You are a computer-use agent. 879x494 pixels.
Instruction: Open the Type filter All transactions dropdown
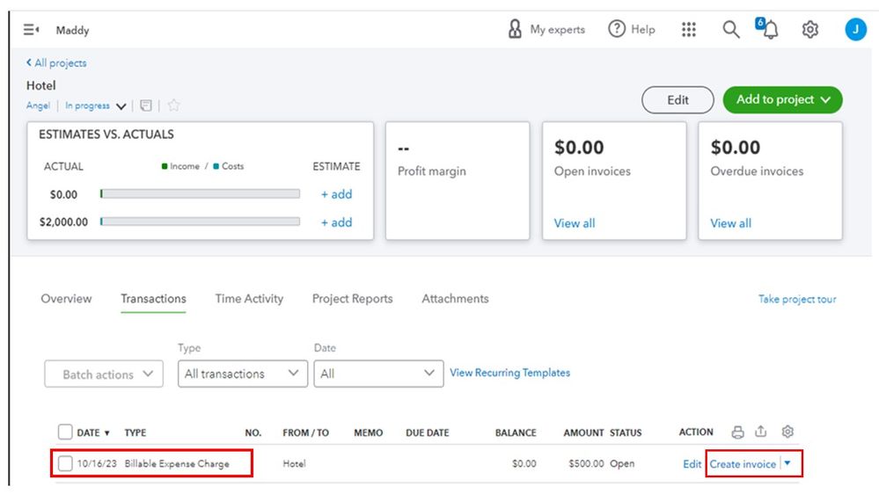242,374
